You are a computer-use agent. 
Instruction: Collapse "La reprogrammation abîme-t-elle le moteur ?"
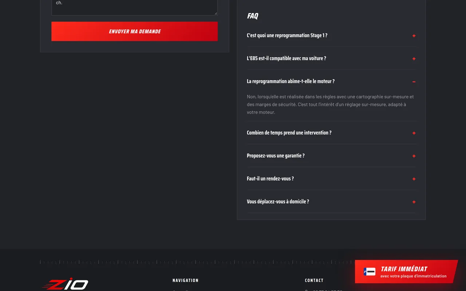point(331,81)
